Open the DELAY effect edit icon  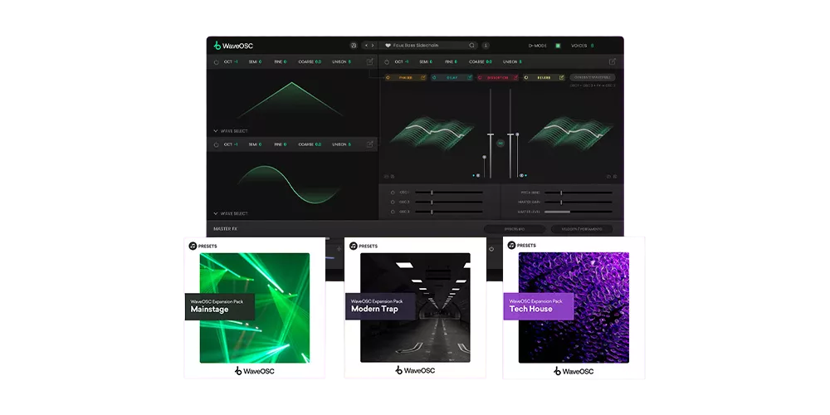pyautogui.click(x=469, y=77)
